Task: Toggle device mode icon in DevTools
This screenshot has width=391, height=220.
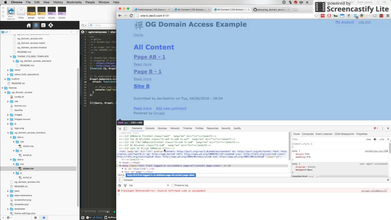Action: (125, 128)
